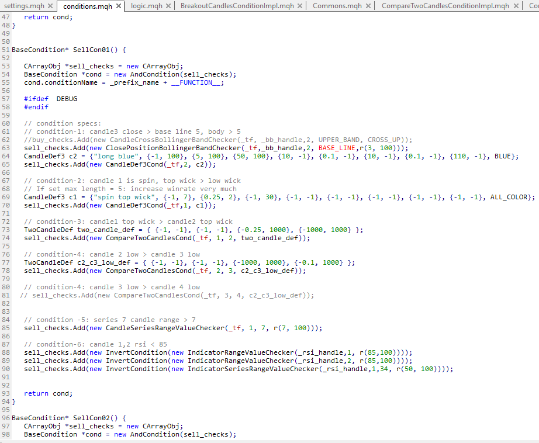Click ClosePositionBollingerBandChecker on line 63

[x=173, y=148]
